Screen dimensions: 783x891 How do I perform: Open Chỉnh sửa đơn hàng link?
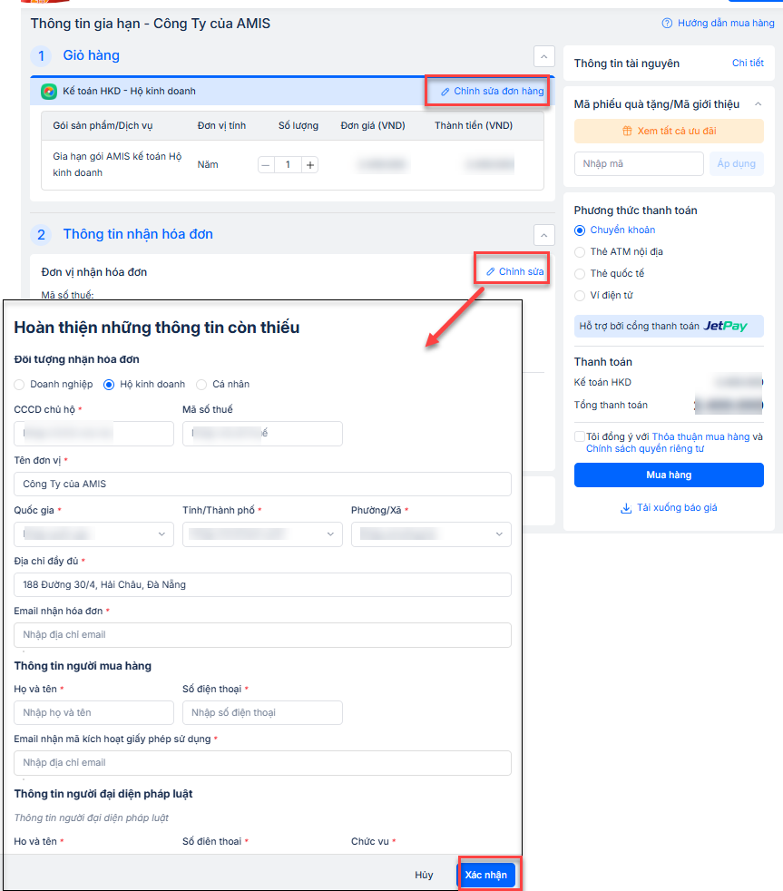coord(492,92)
